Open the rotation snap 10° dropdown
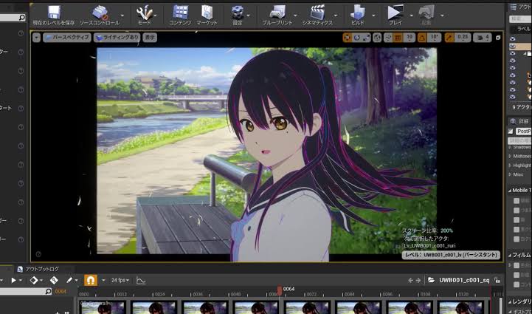 coord(434,38)
